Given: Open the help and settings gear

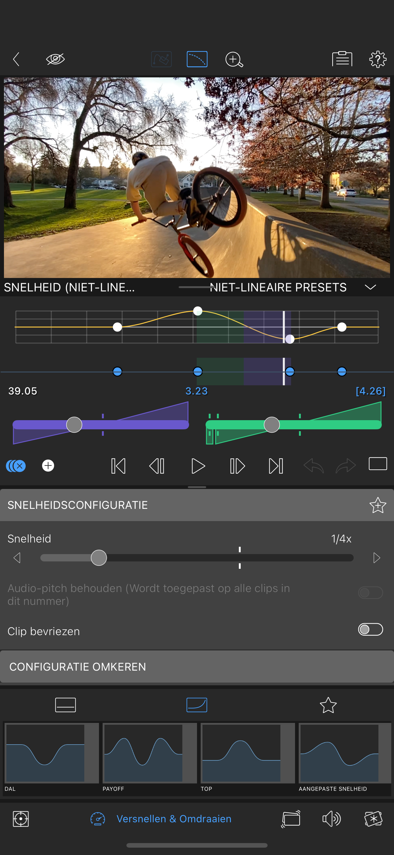Looking at the screenshot, I should point(378,59).
